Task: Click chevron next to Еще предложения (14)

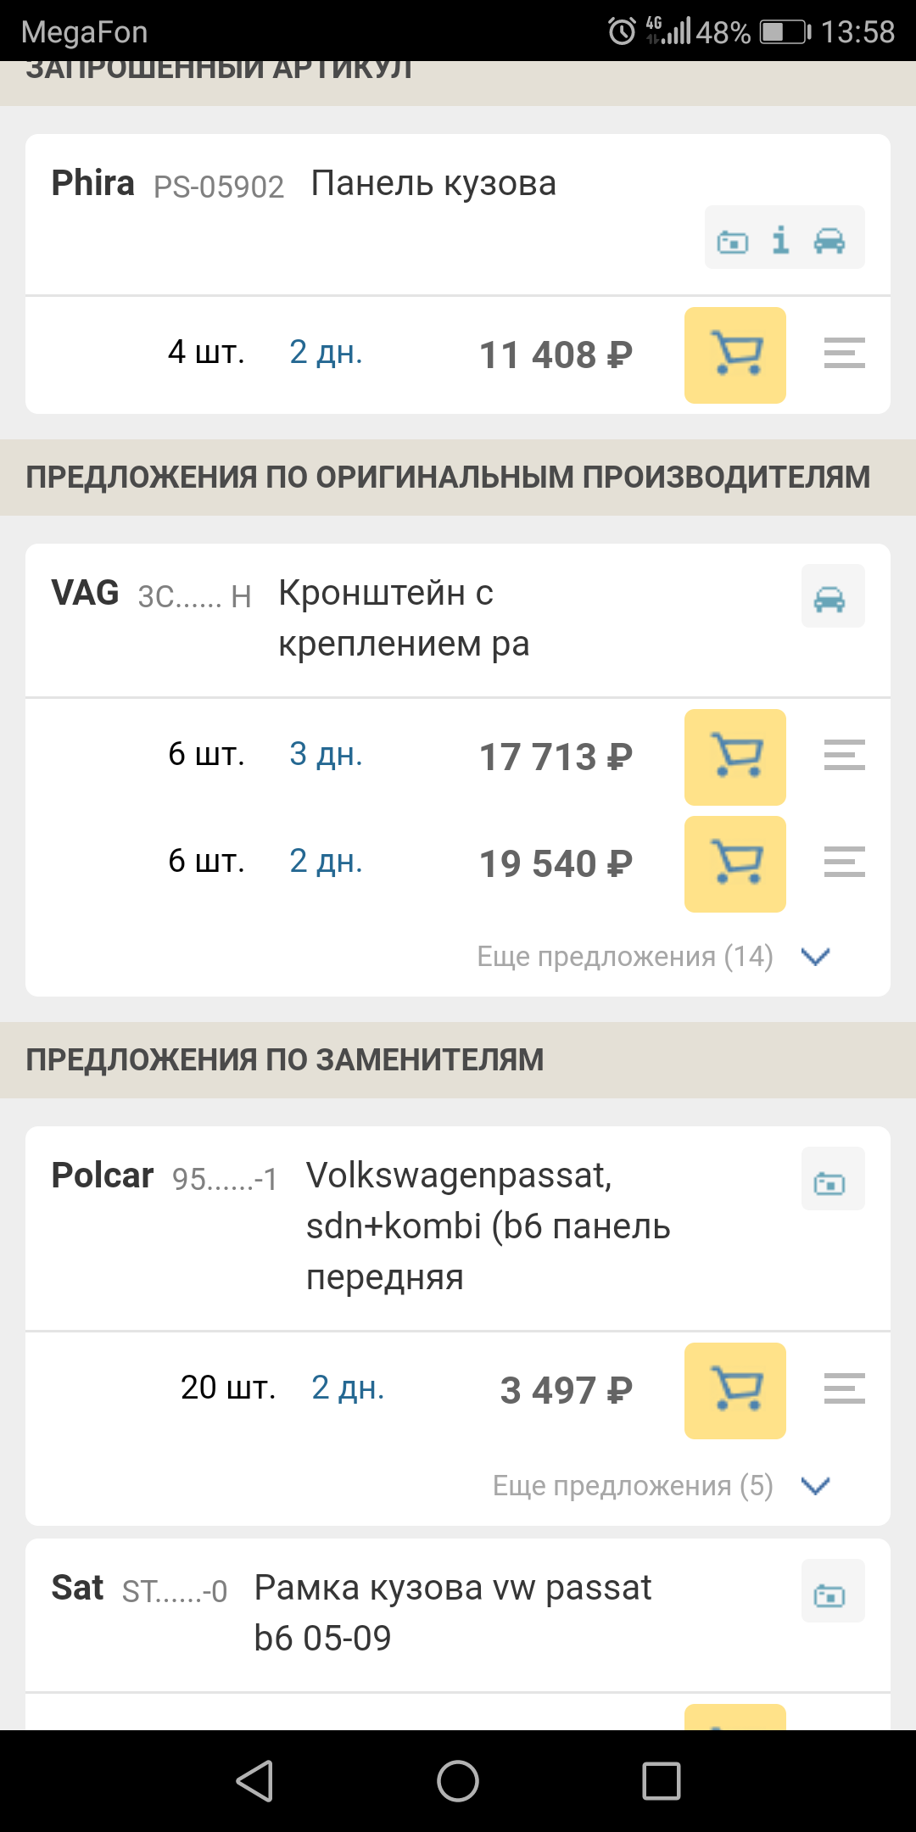Action: (x=815, y=957)
